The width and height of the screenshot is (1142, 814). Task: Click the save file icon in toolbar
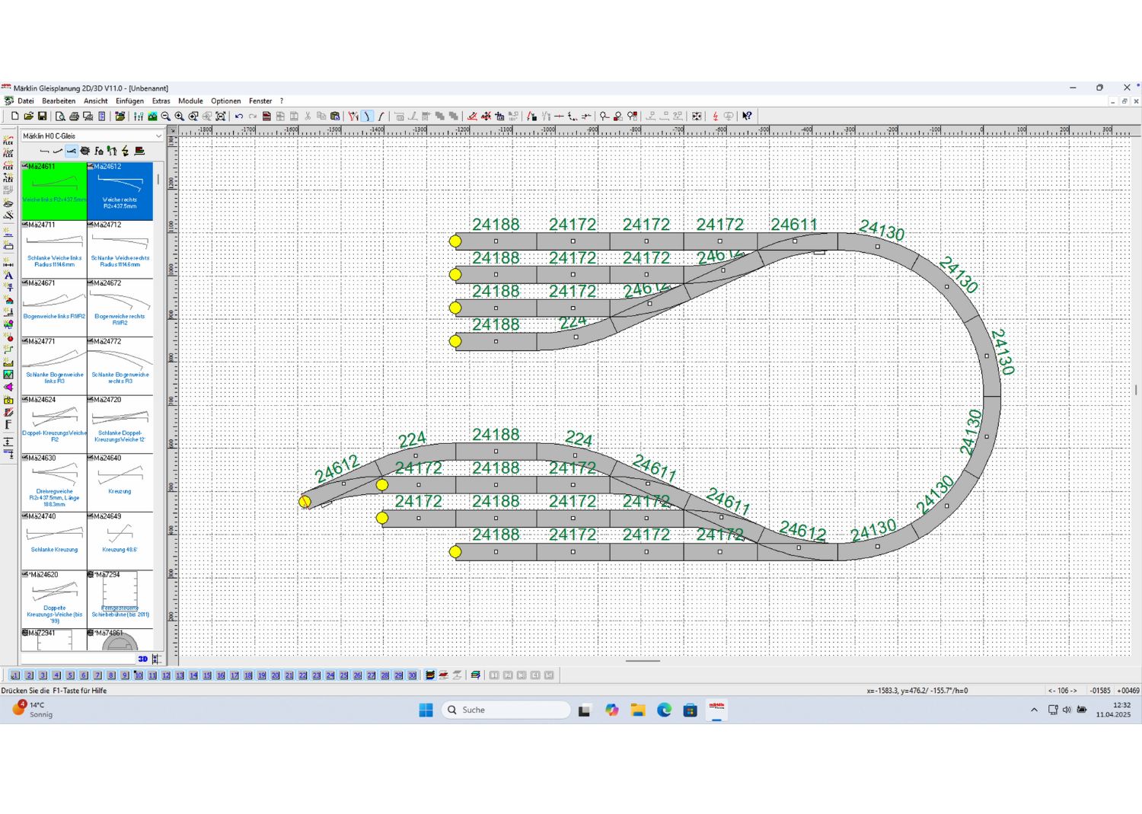(x=42, y=117)
